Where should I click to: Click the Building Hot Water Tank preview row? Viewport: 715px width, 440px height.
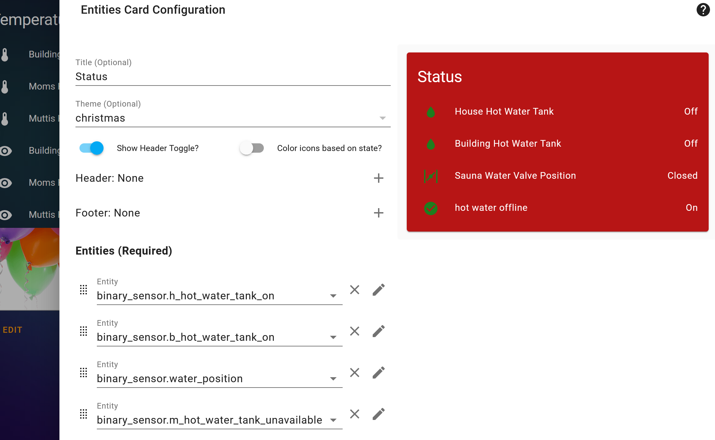click(x=557, y=144)
